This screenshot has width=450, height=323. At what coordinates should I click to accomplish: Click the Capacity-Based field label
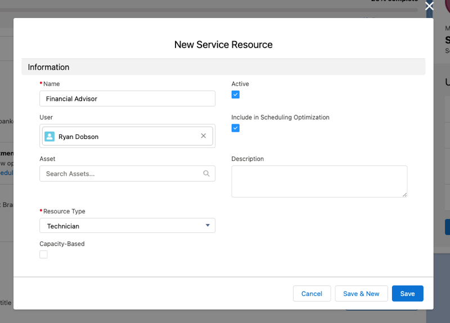click(x=62, y=244)
